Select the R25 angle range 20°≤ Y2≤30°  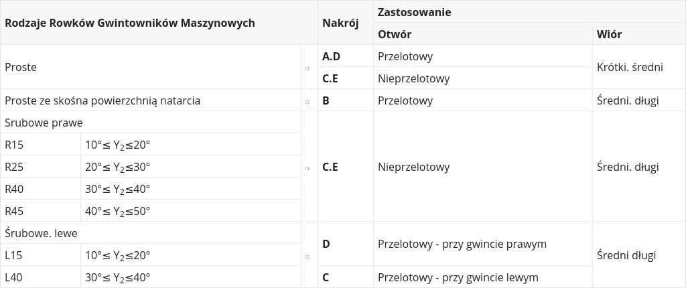click(x=118, y=167)
